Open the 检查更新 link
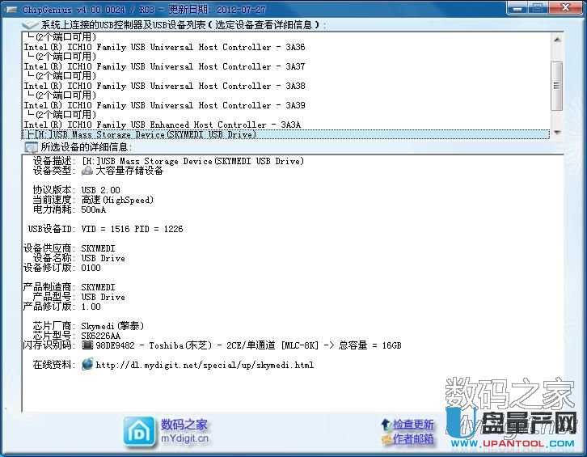This screenshot has width=587, height=457. point(413,425)
